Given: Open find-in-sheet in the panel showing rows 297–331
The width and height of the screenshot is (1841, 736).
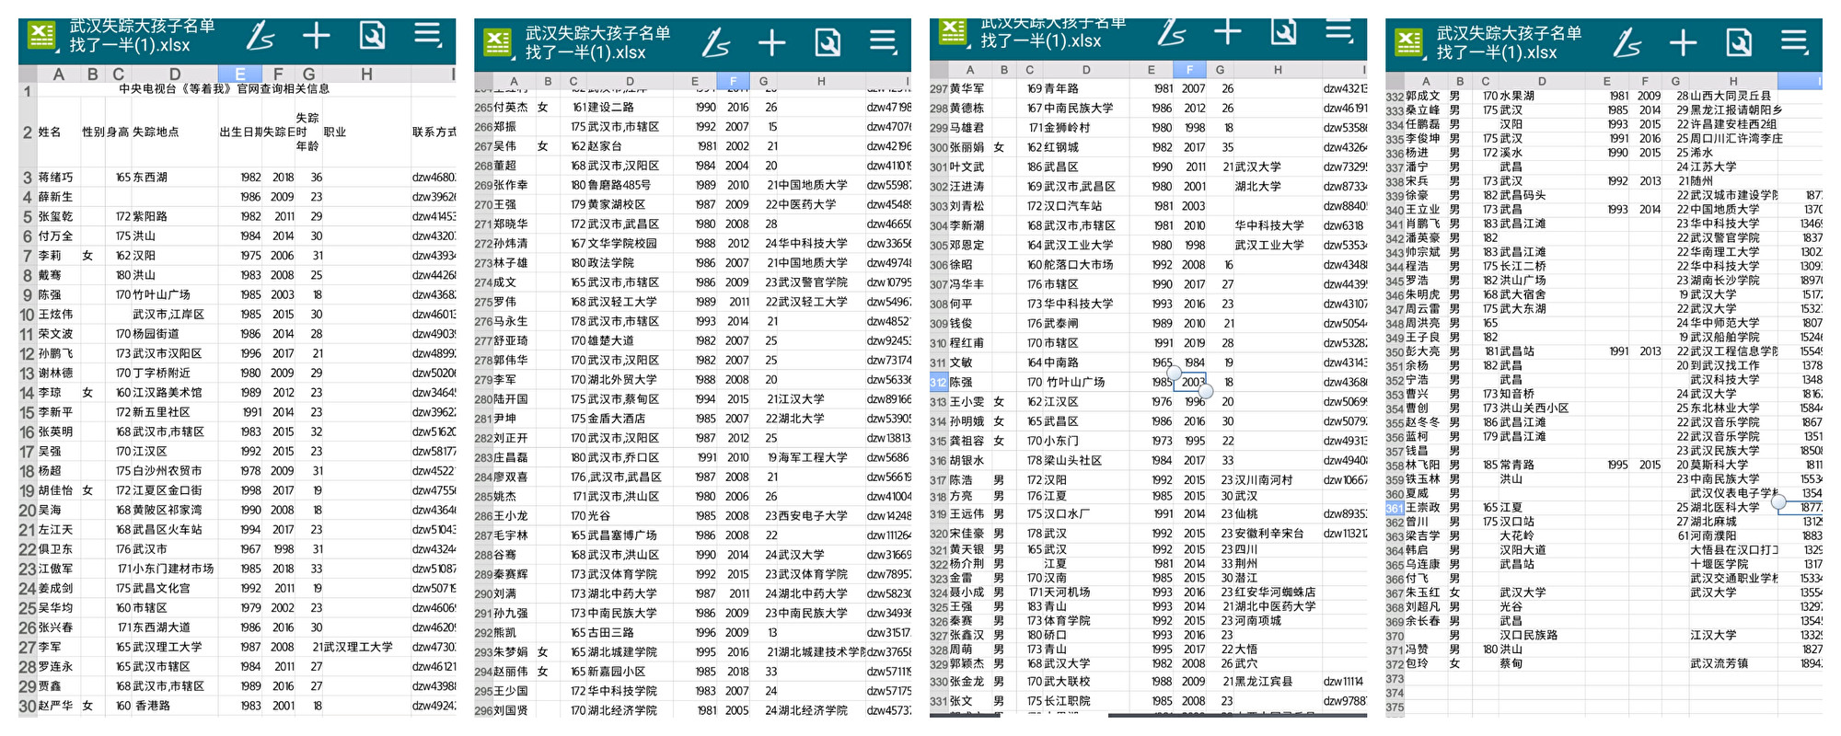Looking at the screenshot, I should coord(1283,31).
